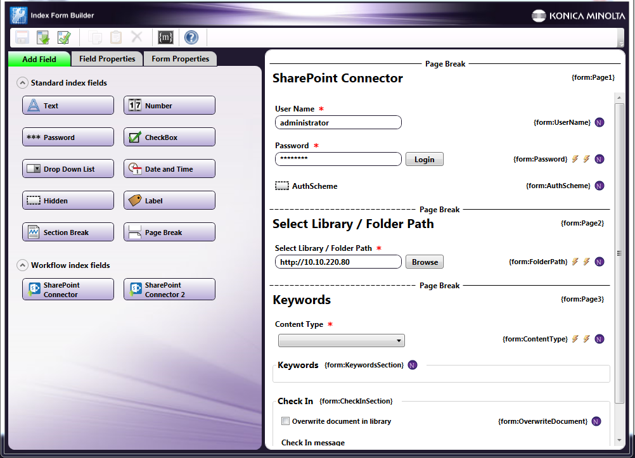Screen dimensions: 635x458
Task: Click the {form:Page2} tag
Action: (x=582, y=223)
